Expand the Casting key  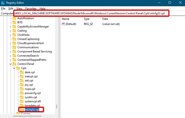(x=11, y=31)
